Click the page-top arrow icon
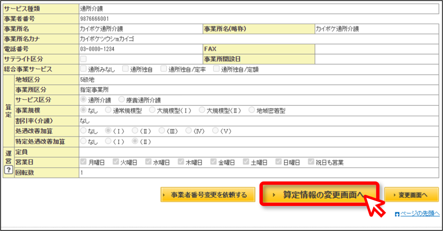Viewport: 443px width, 231px height. point(397,214)
